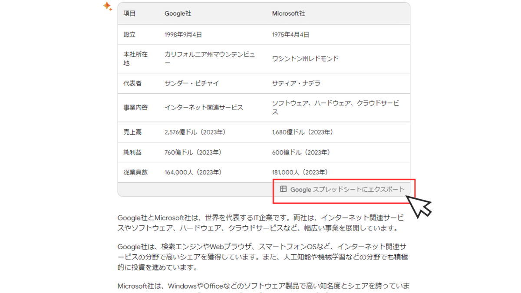Click the 売上高 row label

pos(133,132)
